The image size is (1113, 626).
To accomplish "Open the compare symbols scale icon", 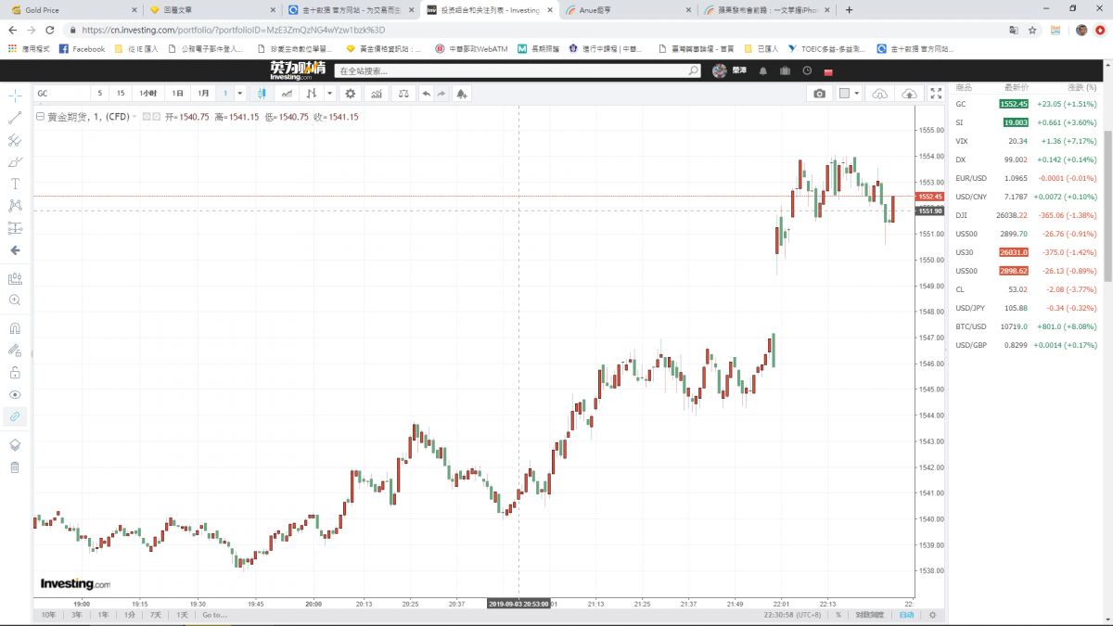I will tap(403, 94).
